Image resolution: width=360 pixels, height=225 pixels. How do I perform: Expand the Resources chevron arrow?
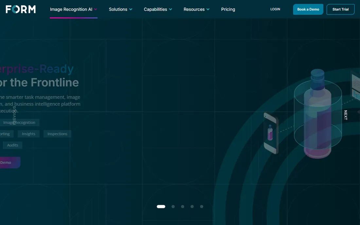(x=208, y=9)
